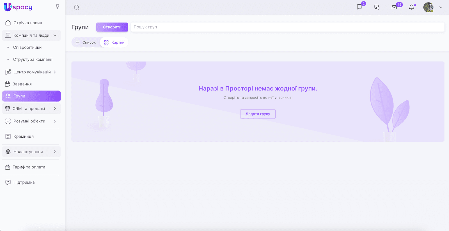Image resolution: width=449 pixels, height=231 pixels.
Task: Click the cards grid icon beside Картки
Action: pos(106,43)
